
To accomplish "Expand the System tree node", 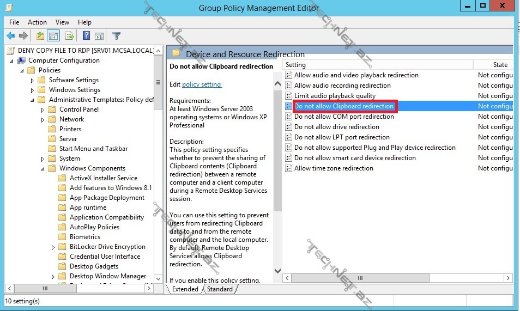I will coord(43,159).
